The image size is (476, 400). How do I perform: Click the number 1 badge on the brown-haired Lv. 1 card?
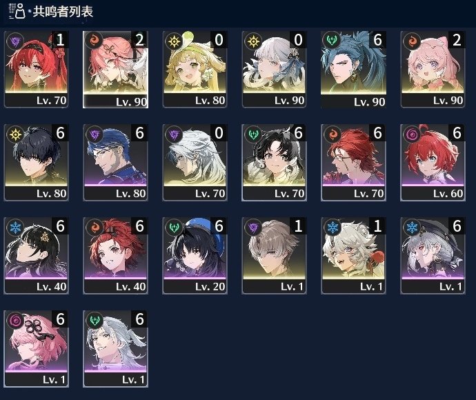(x=298, y=226)
